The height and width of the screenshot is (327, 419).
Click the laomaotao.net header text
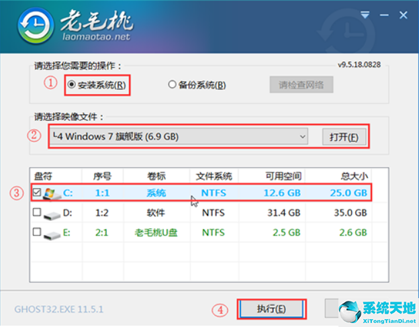[x=97, y=37]
